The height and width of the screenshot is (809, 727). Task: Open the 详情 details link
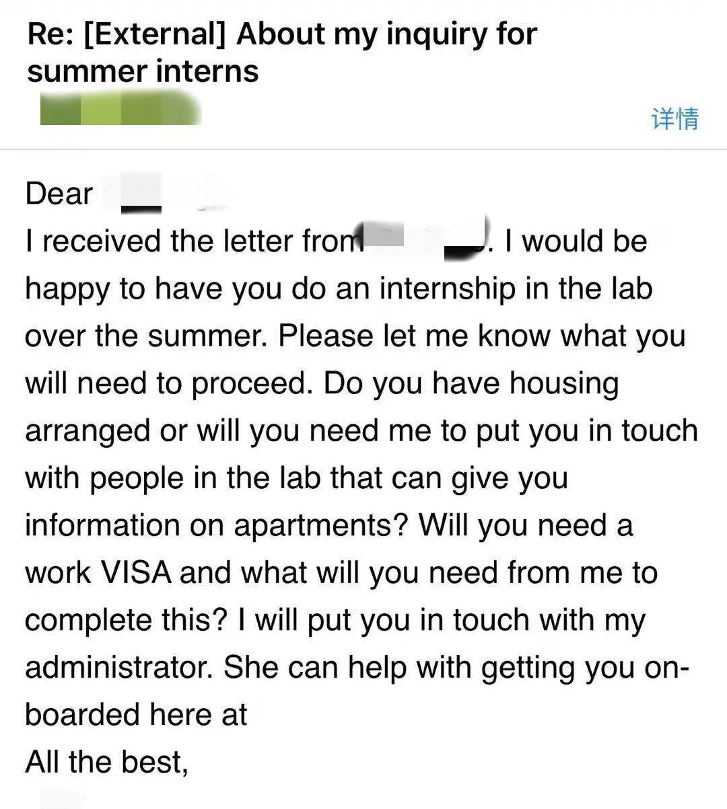(x=675, y=118)
